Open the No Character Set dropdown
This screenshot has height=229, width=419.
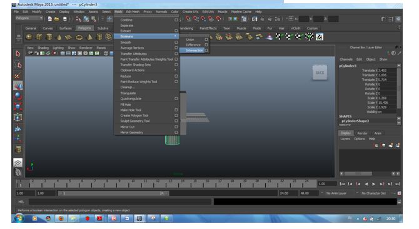[373, 193]
